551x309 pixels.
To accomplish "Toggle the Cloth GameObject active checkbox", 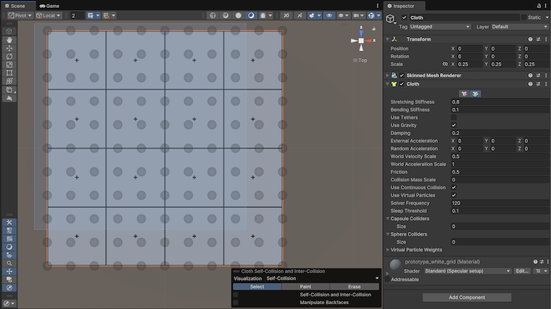I will coord(404,17).
